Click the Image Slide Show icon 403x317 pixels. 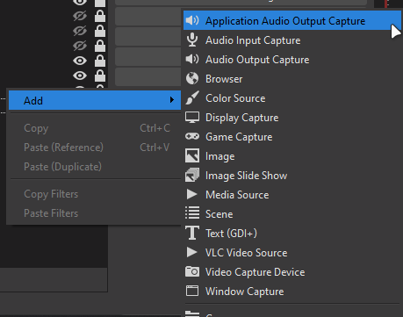tap(192, 175)
